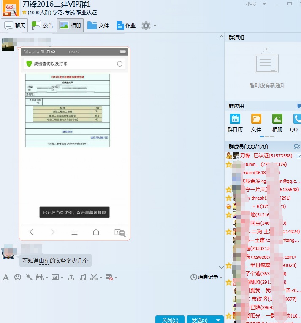Image resolution: width=301 pixels, height=323 pixels.
Task: Click the first sender's avatar in chat
Action: (8, 44)
